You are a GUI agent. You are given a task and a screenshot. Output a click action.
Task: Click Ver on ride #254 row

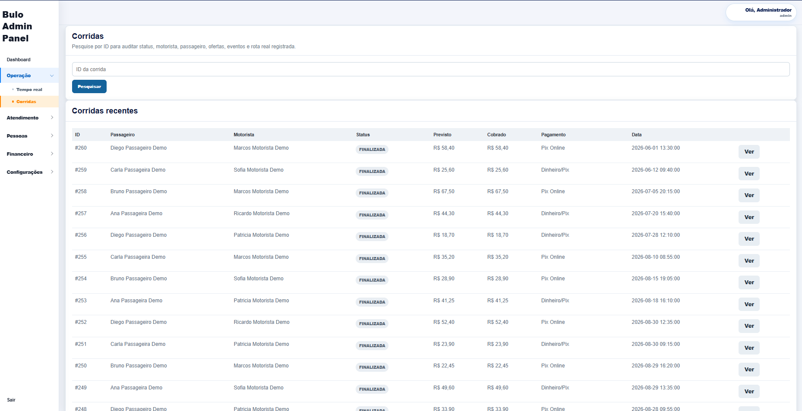(749, 282)
